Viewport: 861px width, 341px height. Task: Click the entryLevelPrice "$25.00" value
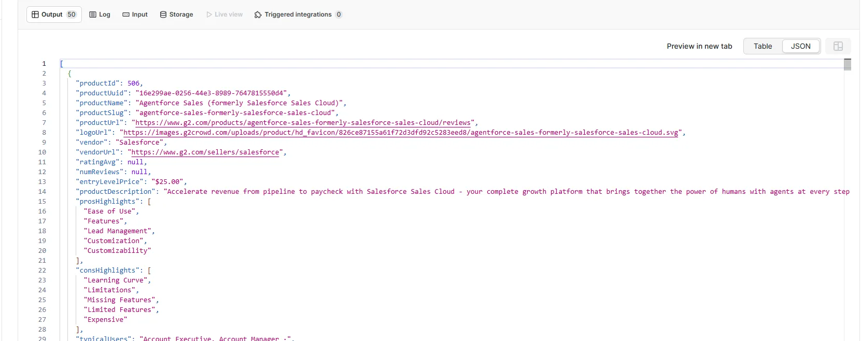[x=167, y=182]
